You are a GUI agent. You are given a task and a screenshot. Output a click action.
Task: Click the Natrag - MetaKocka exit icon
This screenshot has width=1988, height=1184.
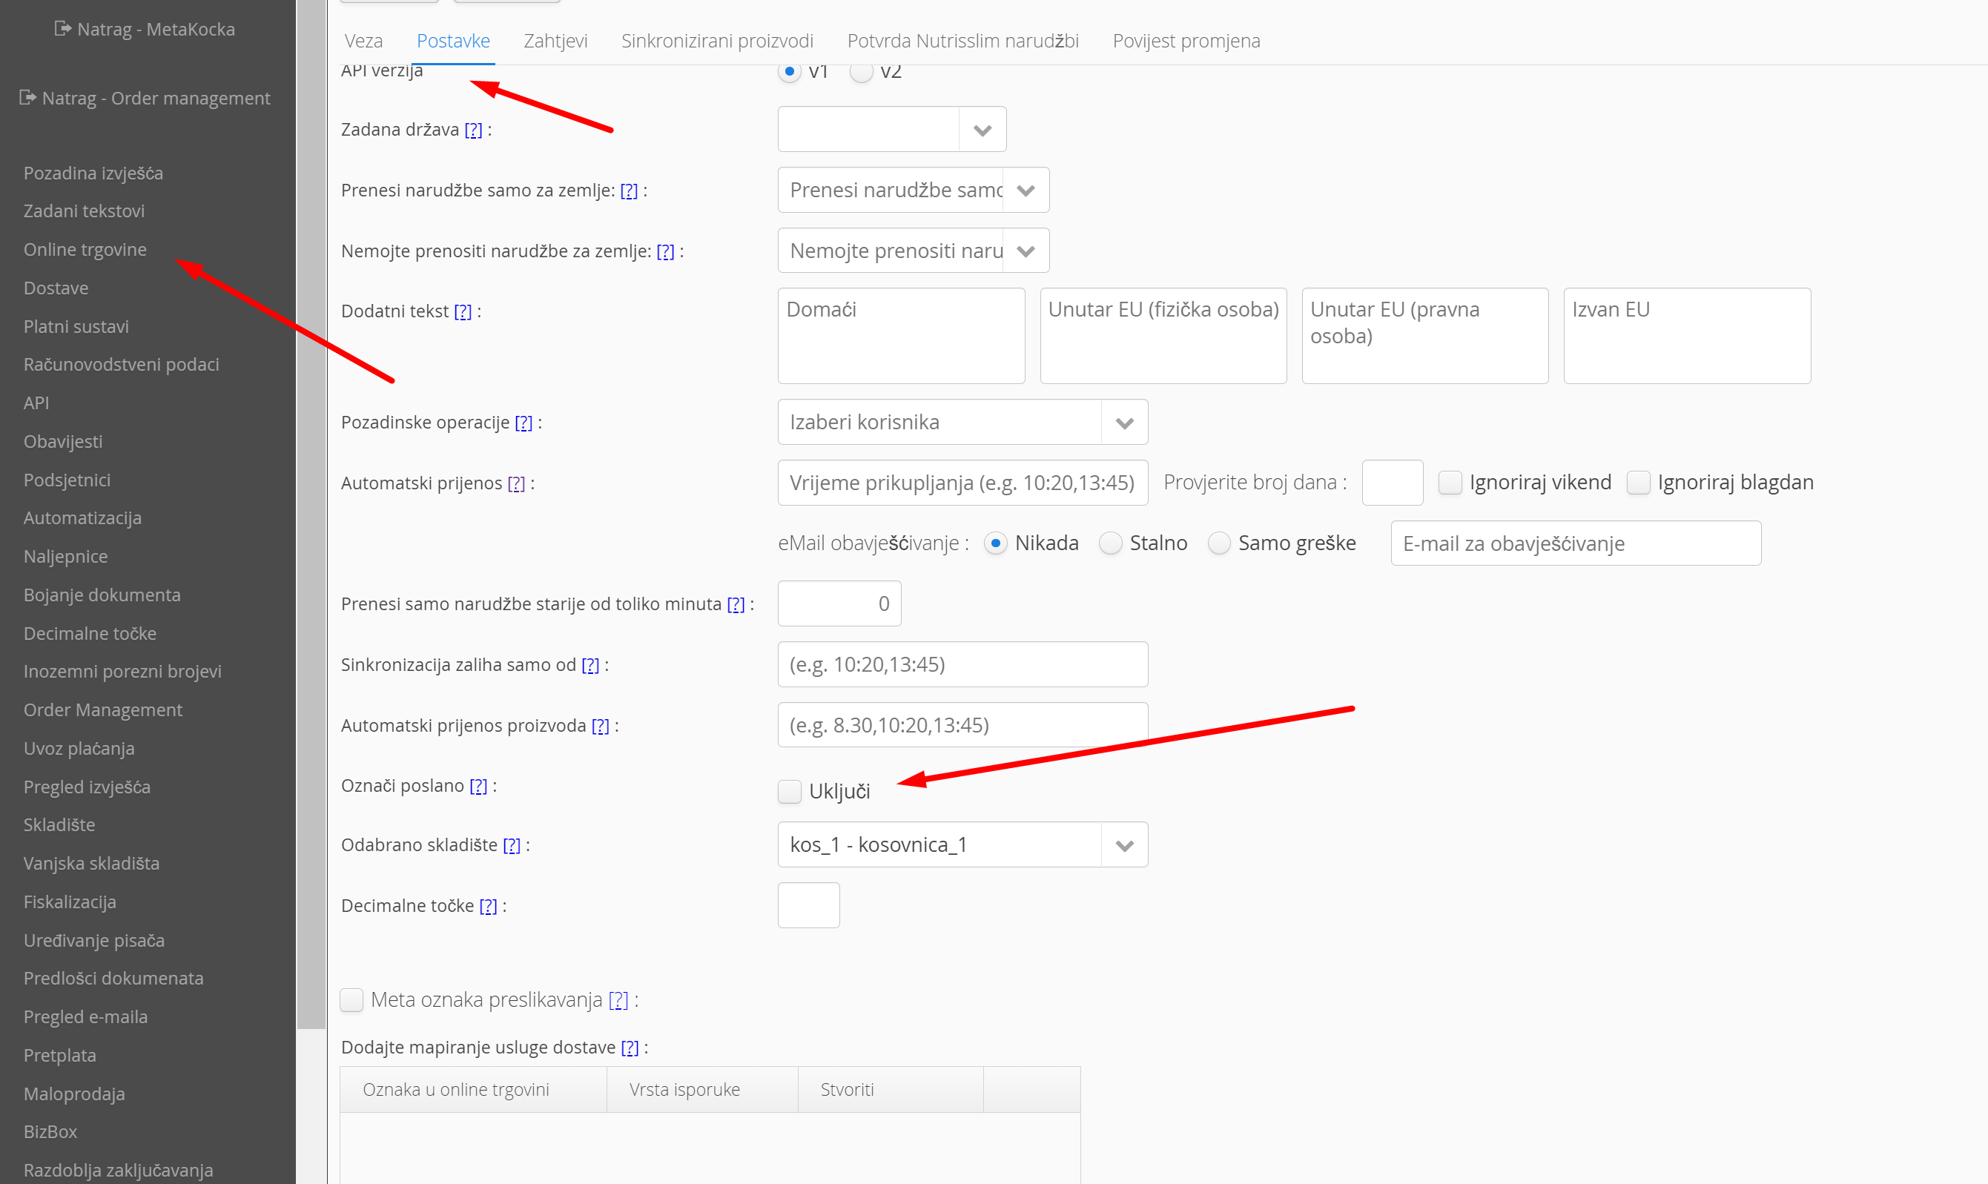pos(62,29)
